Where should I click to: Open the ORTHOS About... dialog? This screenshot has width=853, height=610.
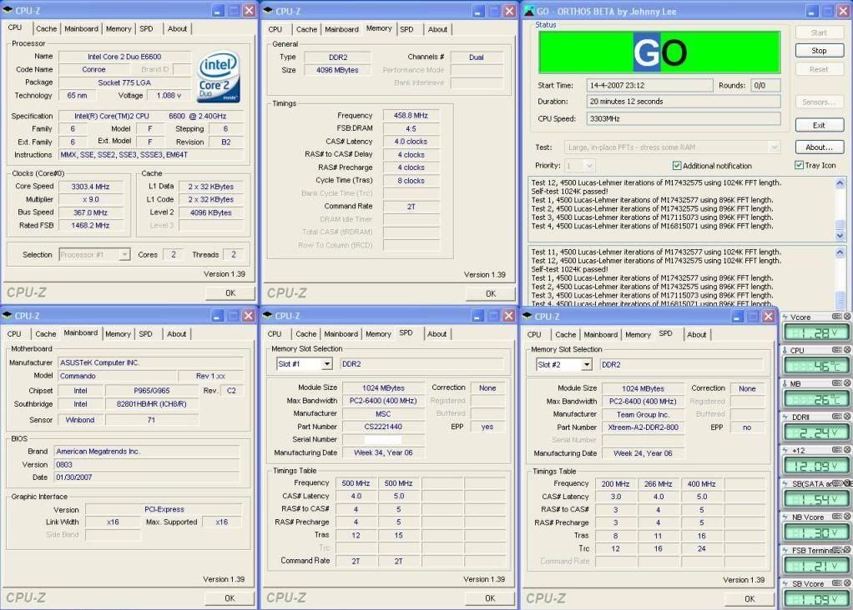point(820,147)
